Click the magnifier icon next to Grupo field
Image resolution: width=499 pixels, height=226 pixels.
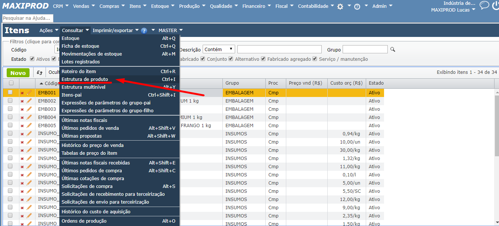(393, 50)
